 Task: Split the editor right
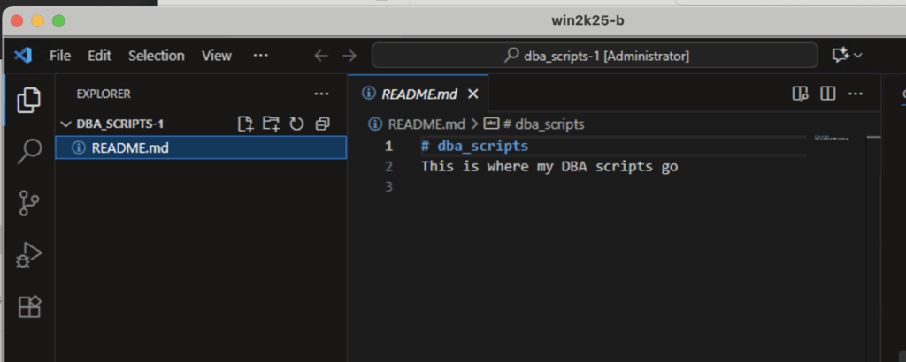pyautogui.click(x=828, y=94)
